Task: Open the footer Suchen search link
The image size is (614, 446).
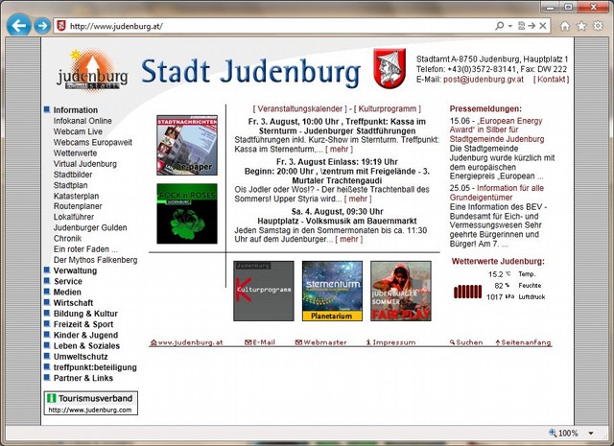Action: coord(466,342)
